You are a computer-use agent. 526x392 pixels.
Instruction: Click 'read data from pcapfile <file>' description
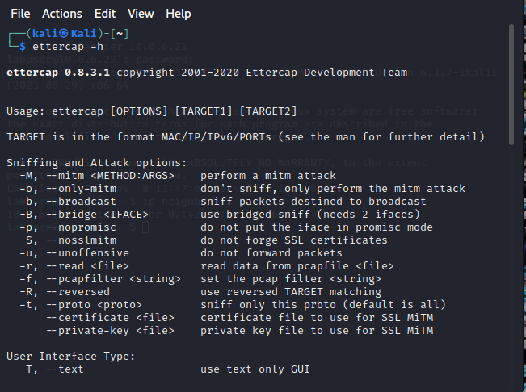(297, 266)
